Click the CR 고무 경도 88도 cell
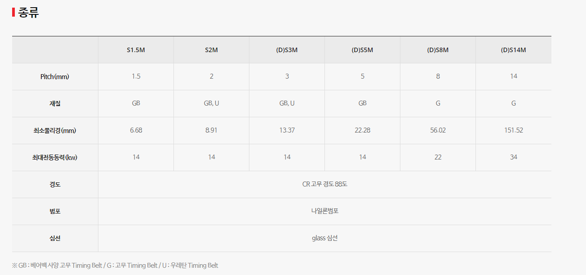Image resolution: width=586 pixels, height=275 pixels. coord(324,184)
